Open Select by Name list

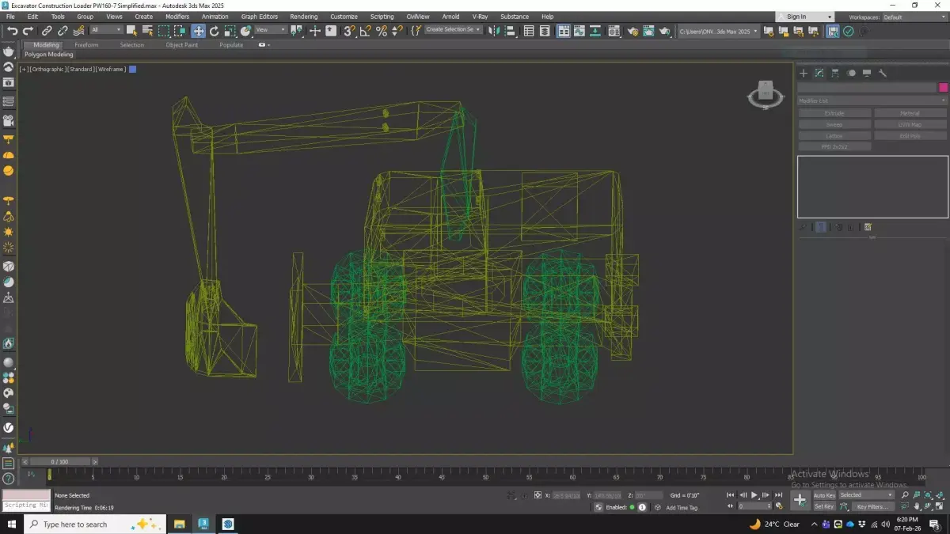[147, 31]
